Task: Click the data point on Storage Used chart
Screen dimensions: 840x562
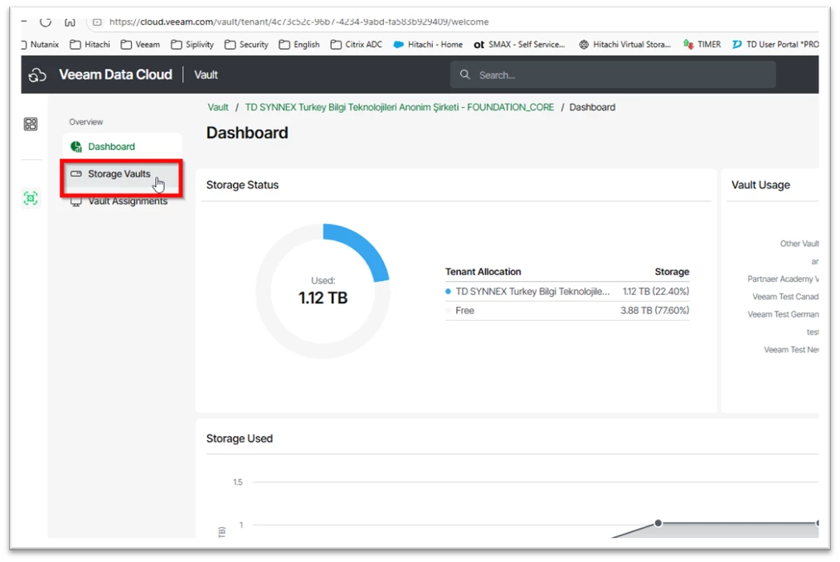Action: (x=658, y=523)
